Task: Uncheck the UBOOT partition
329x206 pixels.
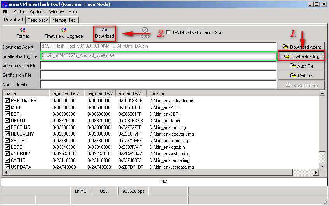Action: (x=7, y=121)
